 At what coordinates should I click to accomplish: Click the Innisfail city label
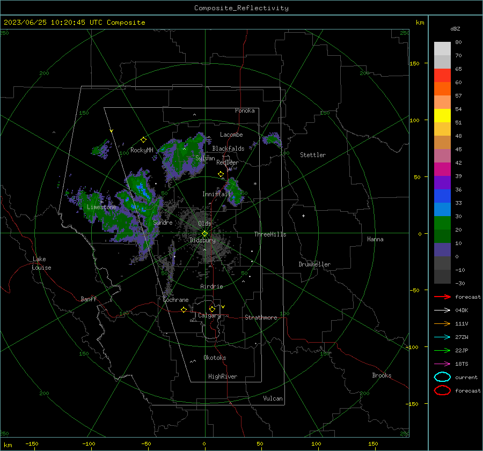point(216,194)
